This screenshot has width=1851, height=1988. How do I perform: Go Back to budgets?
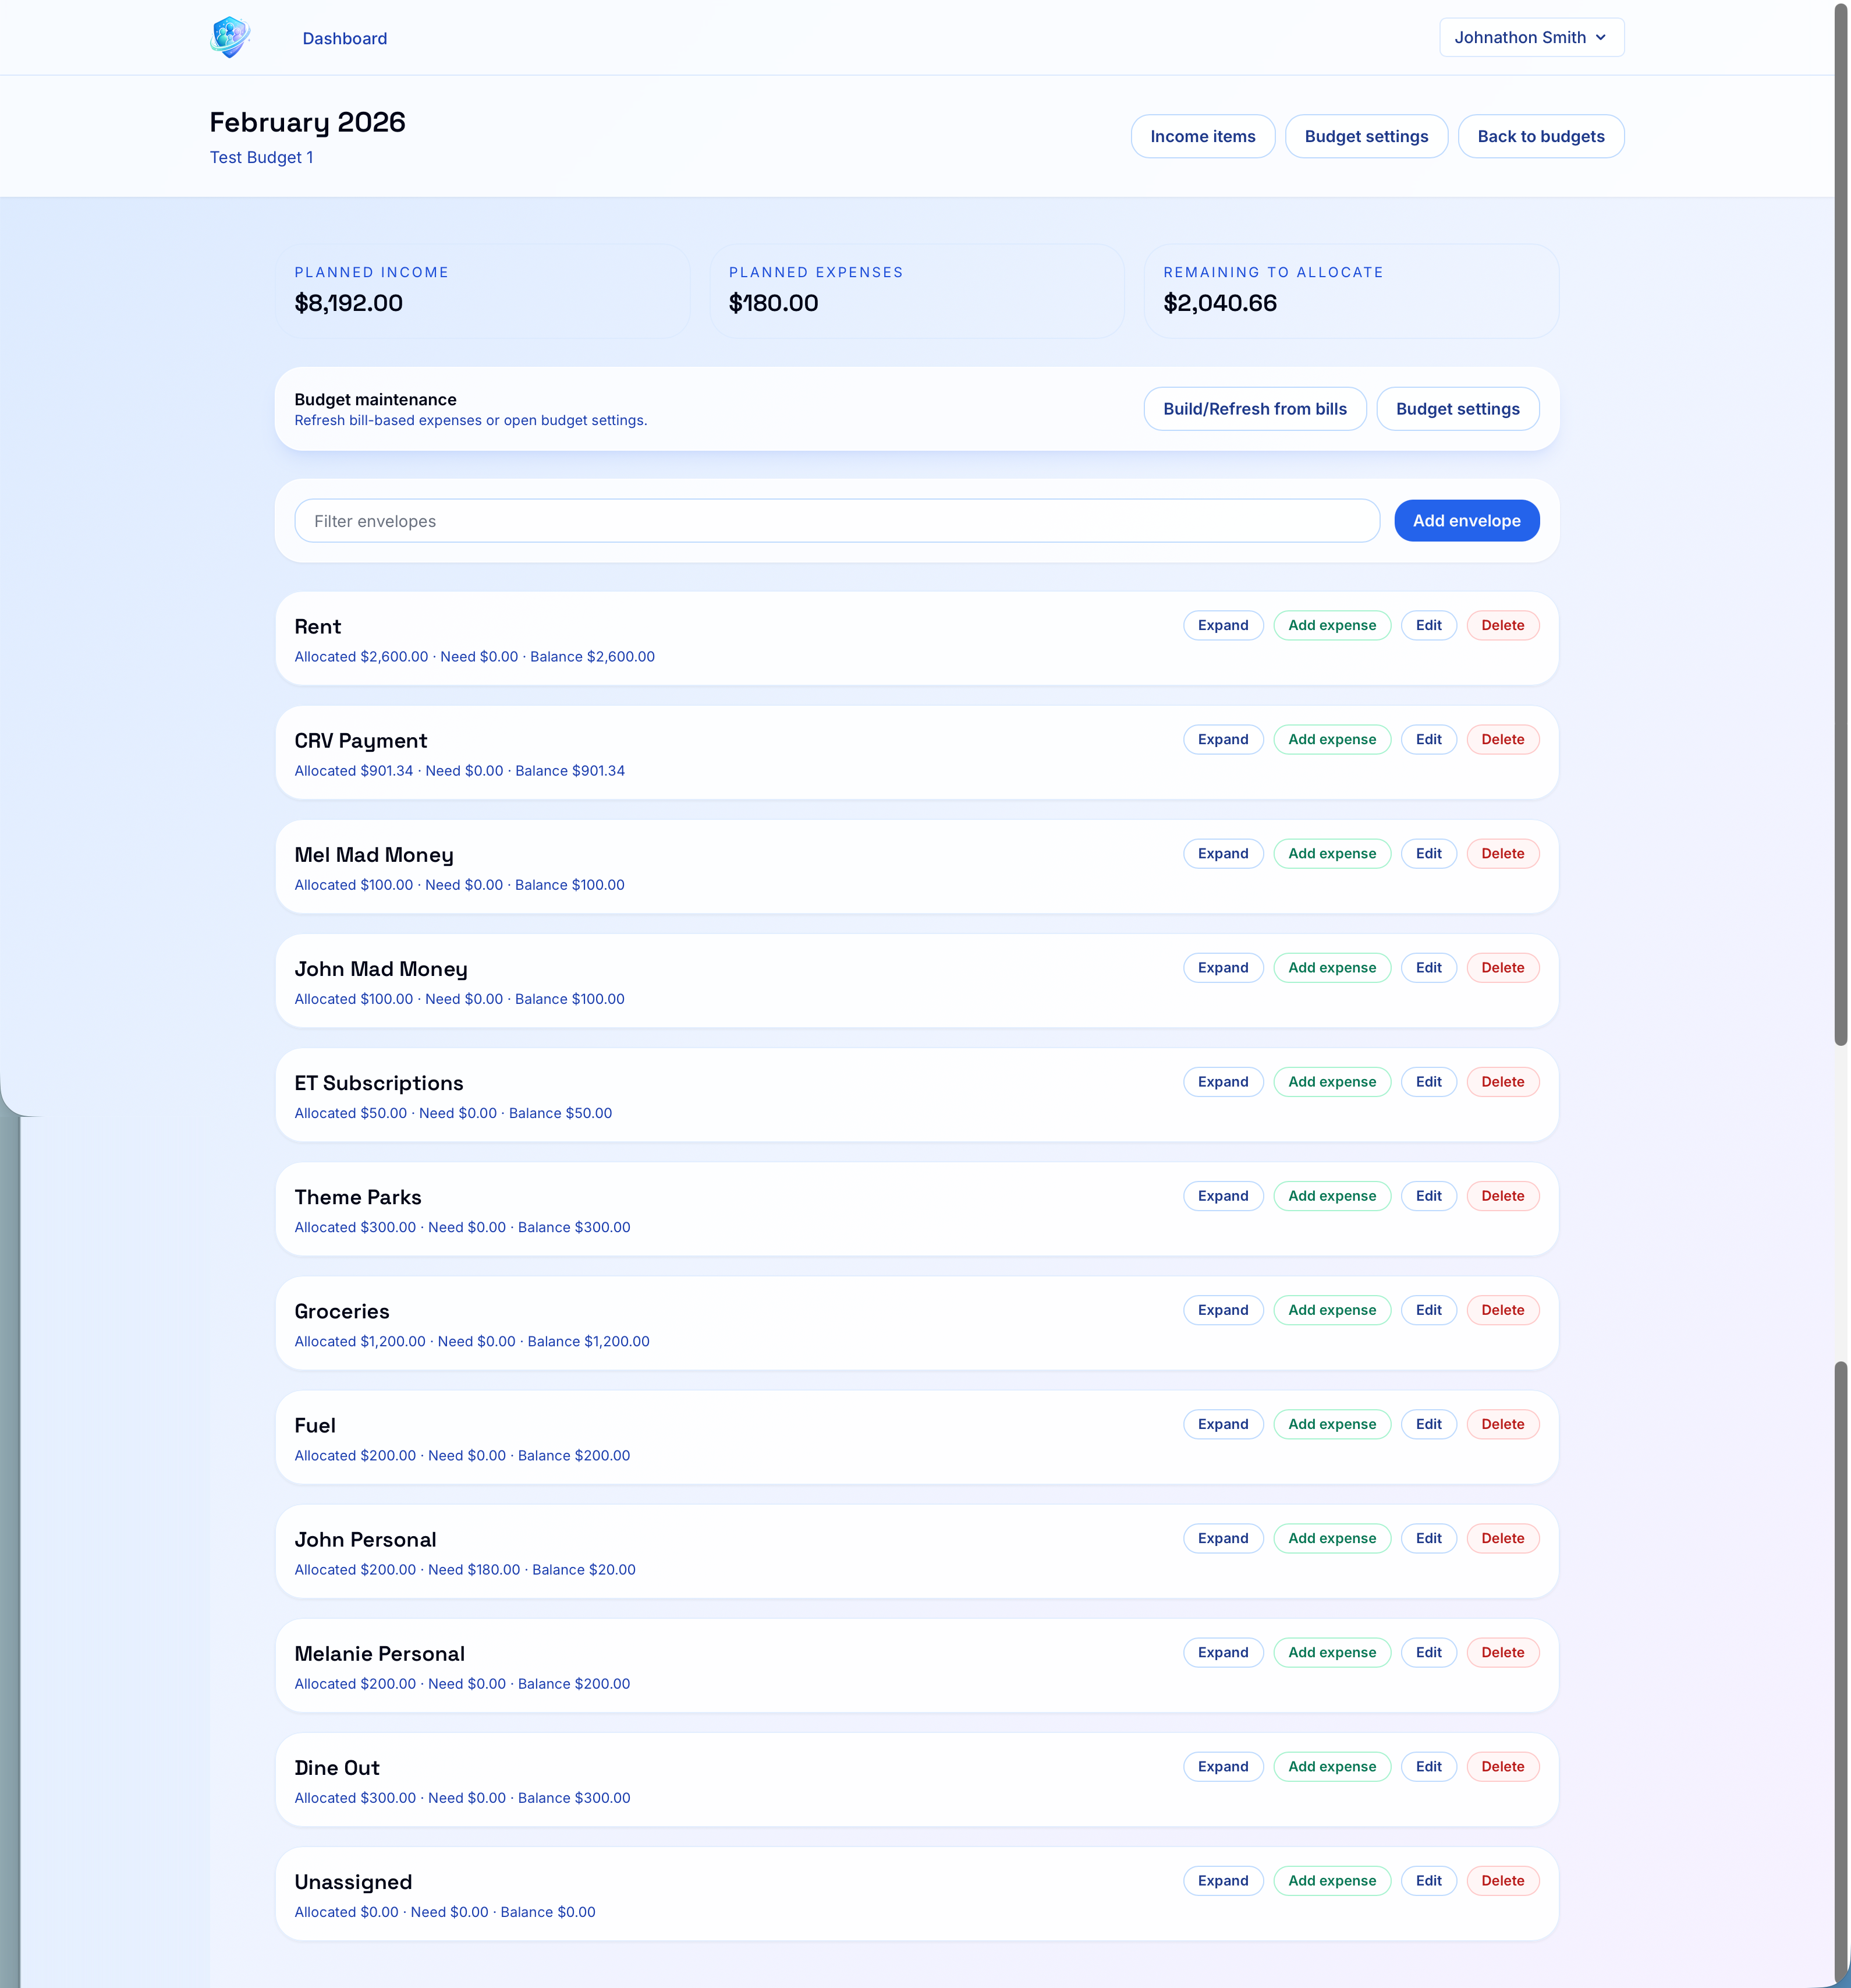click(1540, 136)
